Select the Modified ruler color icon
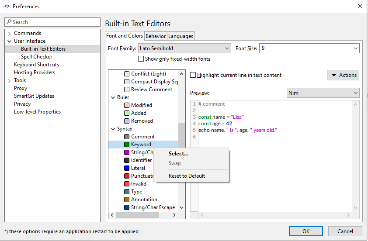 pyautogui.click(x=127, y=105)
